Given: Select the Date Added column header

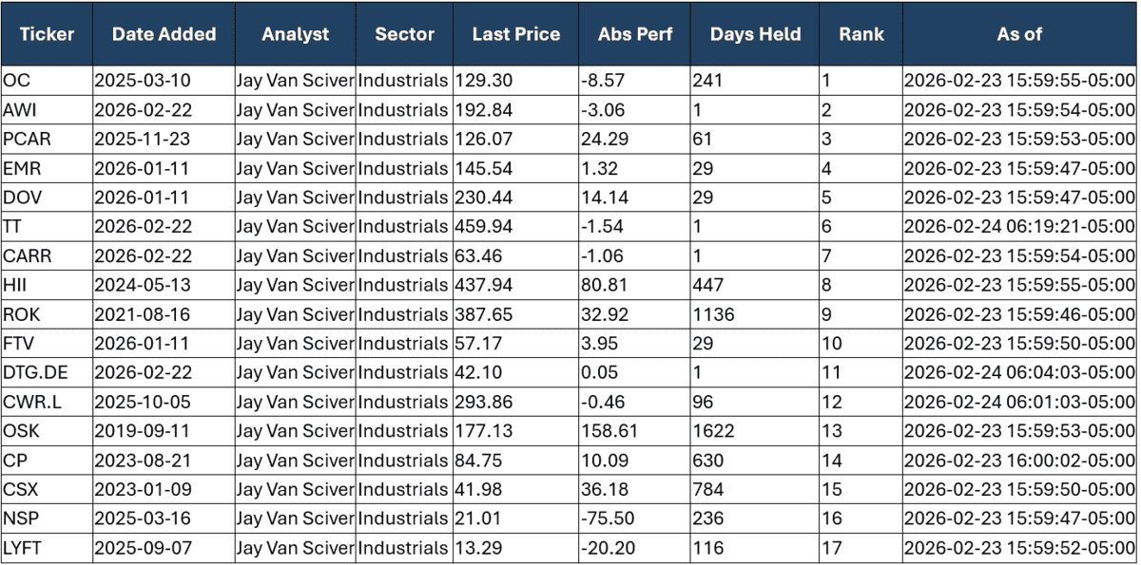Looking at the screenshot, I should pos(164,33).
